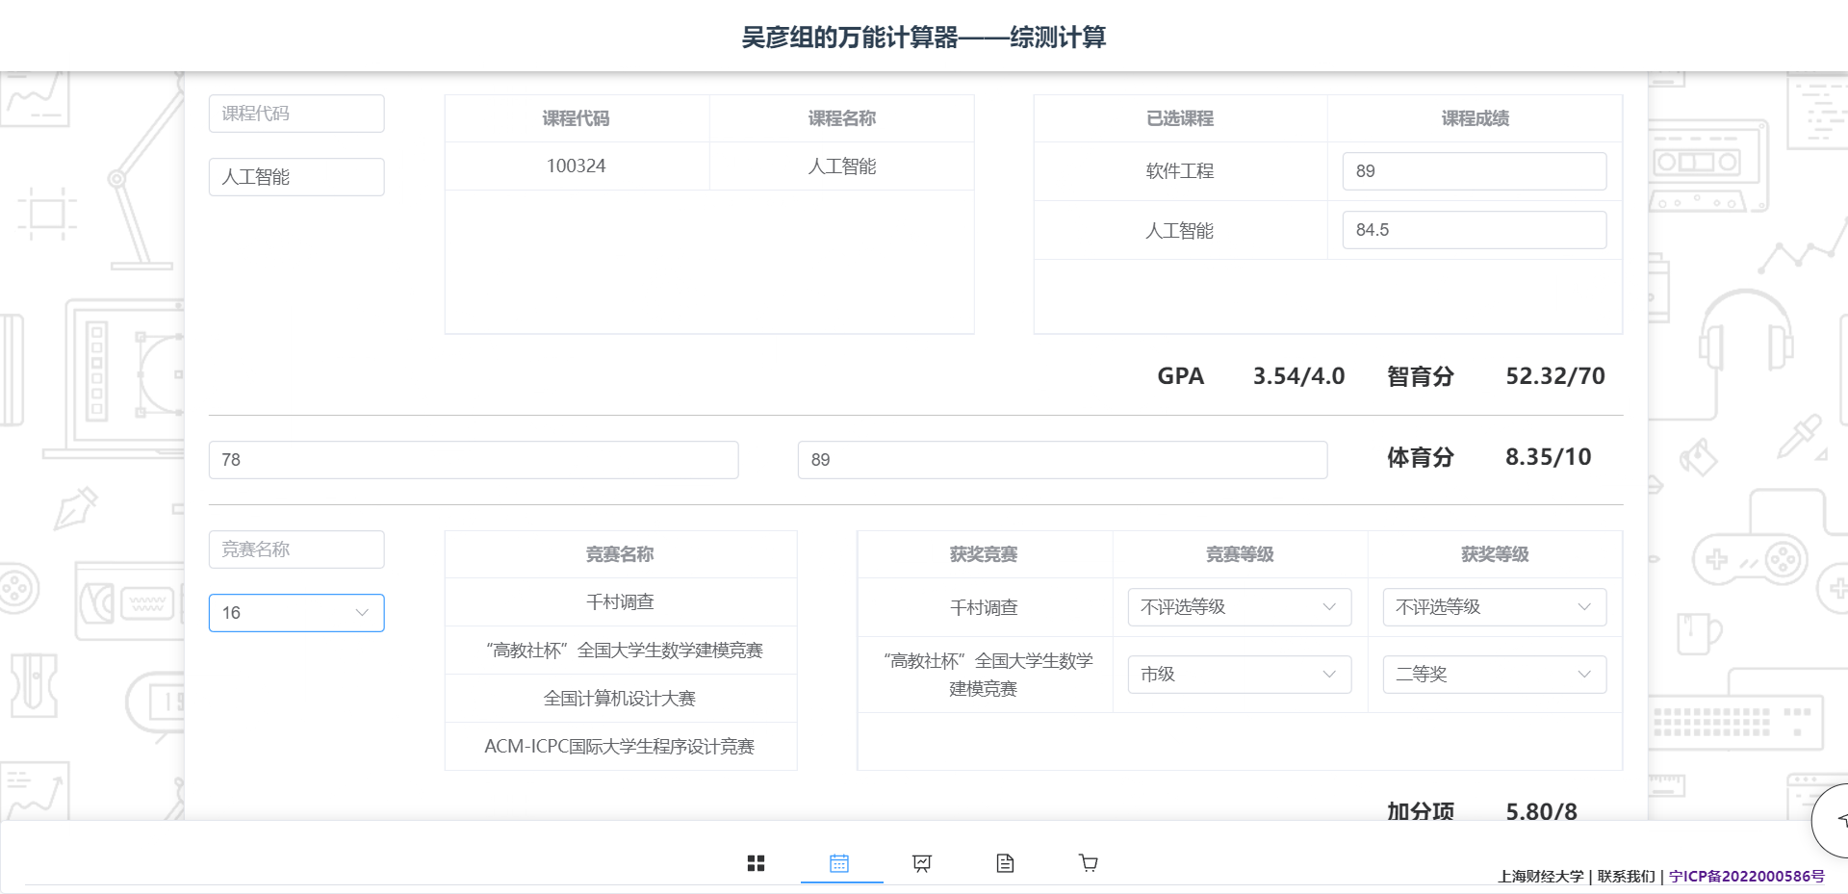The image size is (1848, 894).
Task: Open the 市级 competition level dropdown
Action: click(1240, 675)
